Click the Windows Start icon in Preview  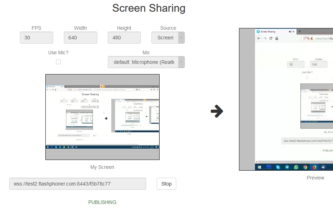click(x=260, y=167)
